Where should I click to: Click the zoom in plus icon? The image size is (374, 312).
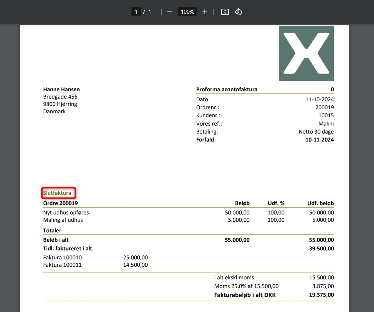(x=205, y=12)
